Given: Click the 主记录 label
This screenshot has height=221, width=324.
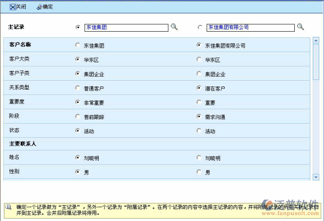Looking at the screenshot, I should (16, 27).
